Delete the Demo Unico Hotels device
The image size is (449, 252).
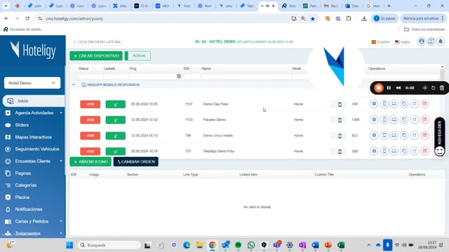click(x=424, y=135)
